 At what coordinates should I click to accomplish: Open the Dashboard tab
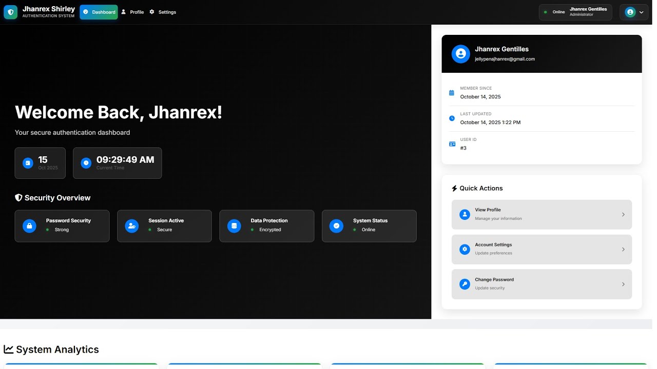(99, 12)
